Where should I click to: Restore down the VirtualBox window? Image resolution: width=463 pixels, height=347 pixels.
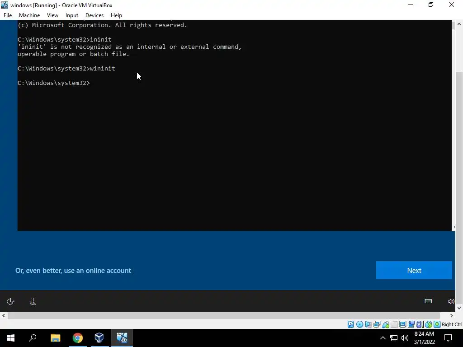(x=431, y=5)
